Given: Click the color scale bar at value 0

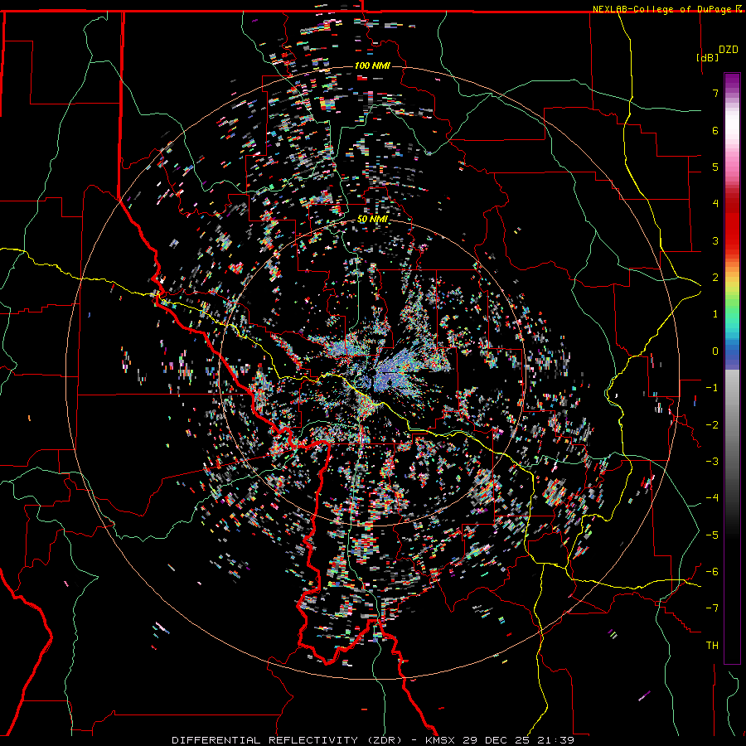Looking at the screenshot, I should [x=732, y=351].
